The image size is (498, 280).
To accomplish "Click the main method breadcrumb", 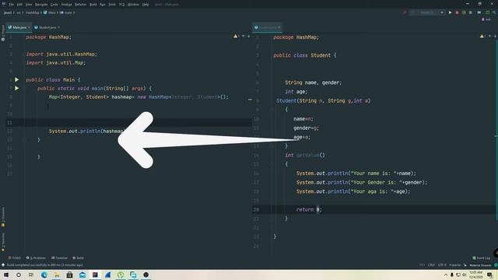I will click(66, 12).
